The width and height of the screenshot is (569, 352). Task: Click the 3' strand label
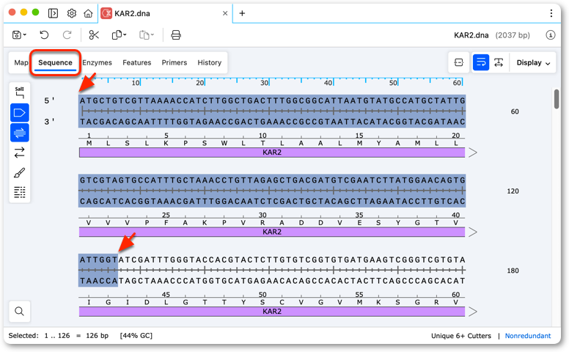tap(49, 122)
